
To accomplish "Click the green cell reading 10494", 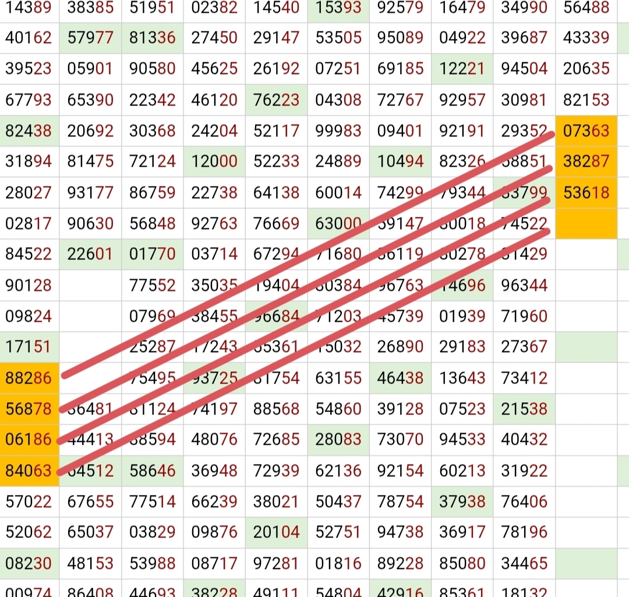I will (x=400, y=161).
